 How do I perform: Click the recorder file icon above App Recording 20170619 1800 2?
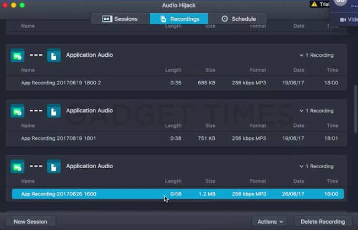[54, 55]
